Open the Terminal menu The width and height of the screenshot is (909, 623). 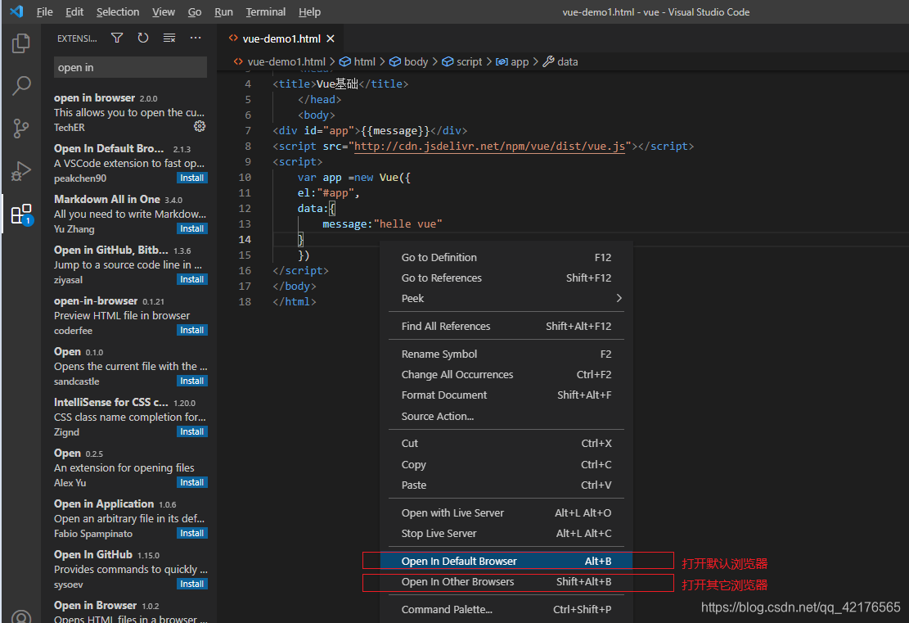(266, 11)
